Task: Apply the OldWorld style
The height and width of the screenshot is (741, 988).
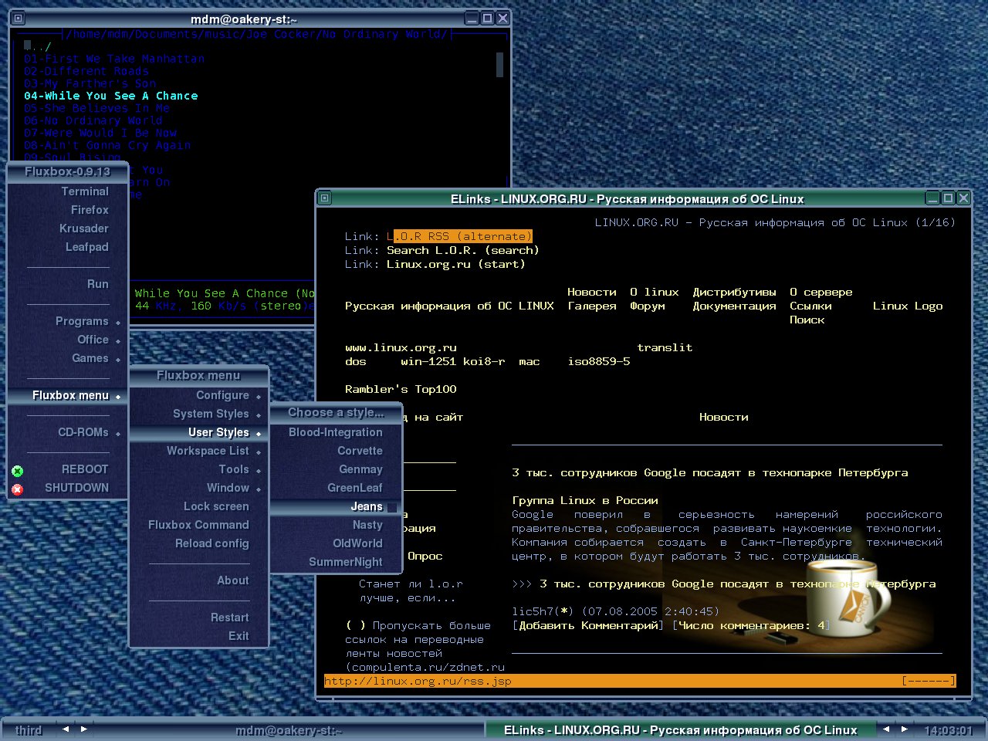Action: point(336,543)
